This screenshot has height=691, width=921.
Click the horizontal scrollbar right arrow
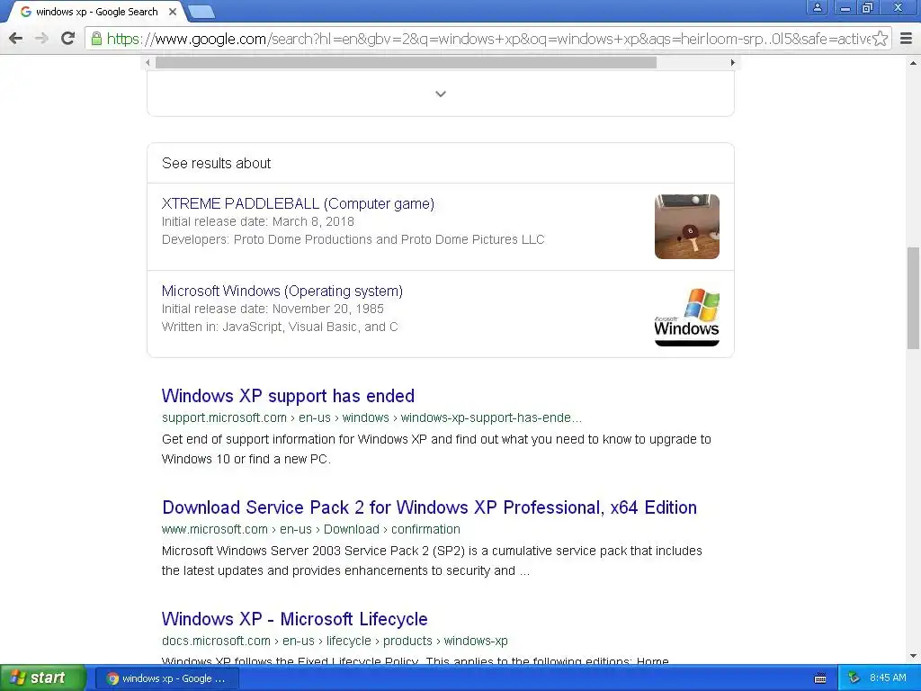732,62
